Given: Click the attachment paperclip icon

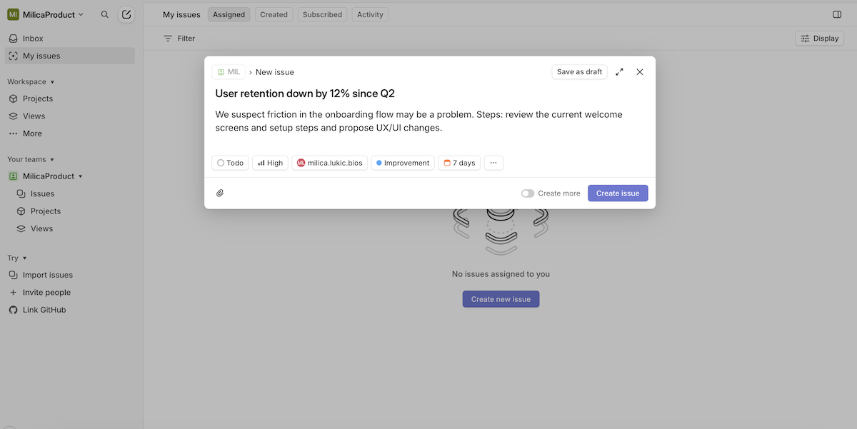Looking at the screenshot, I should click(x=220, y=193).
